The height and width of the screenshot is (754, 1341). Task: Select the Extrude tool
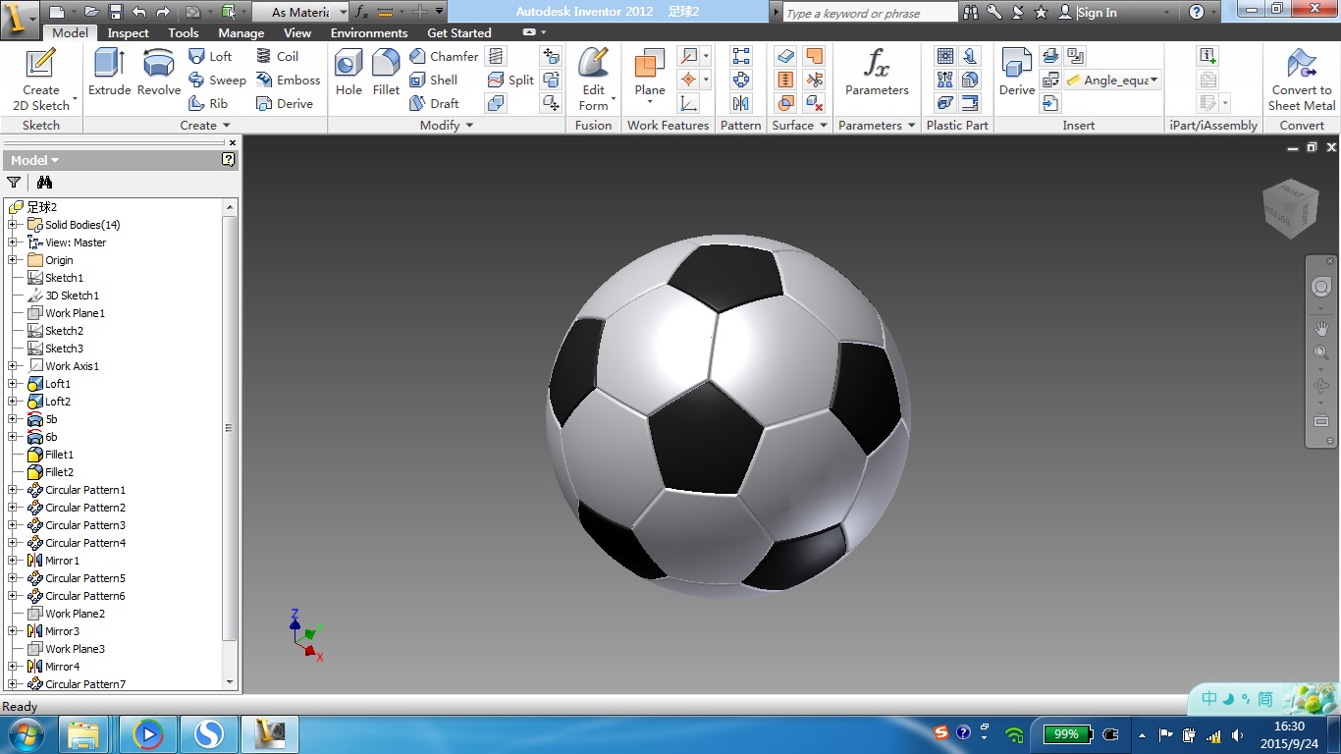pyautogui.click(x=109, y=73)
